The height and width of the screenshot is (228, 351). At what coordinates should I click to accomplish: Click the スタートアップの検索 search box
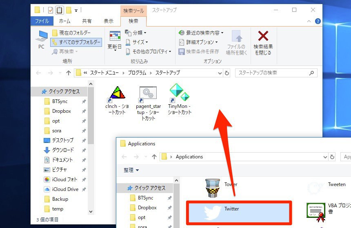276,73
